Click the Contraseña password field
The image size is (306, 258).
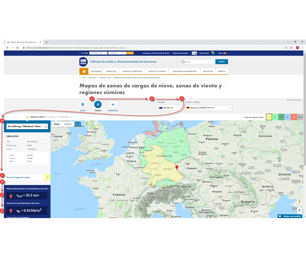tap(117, 53)
